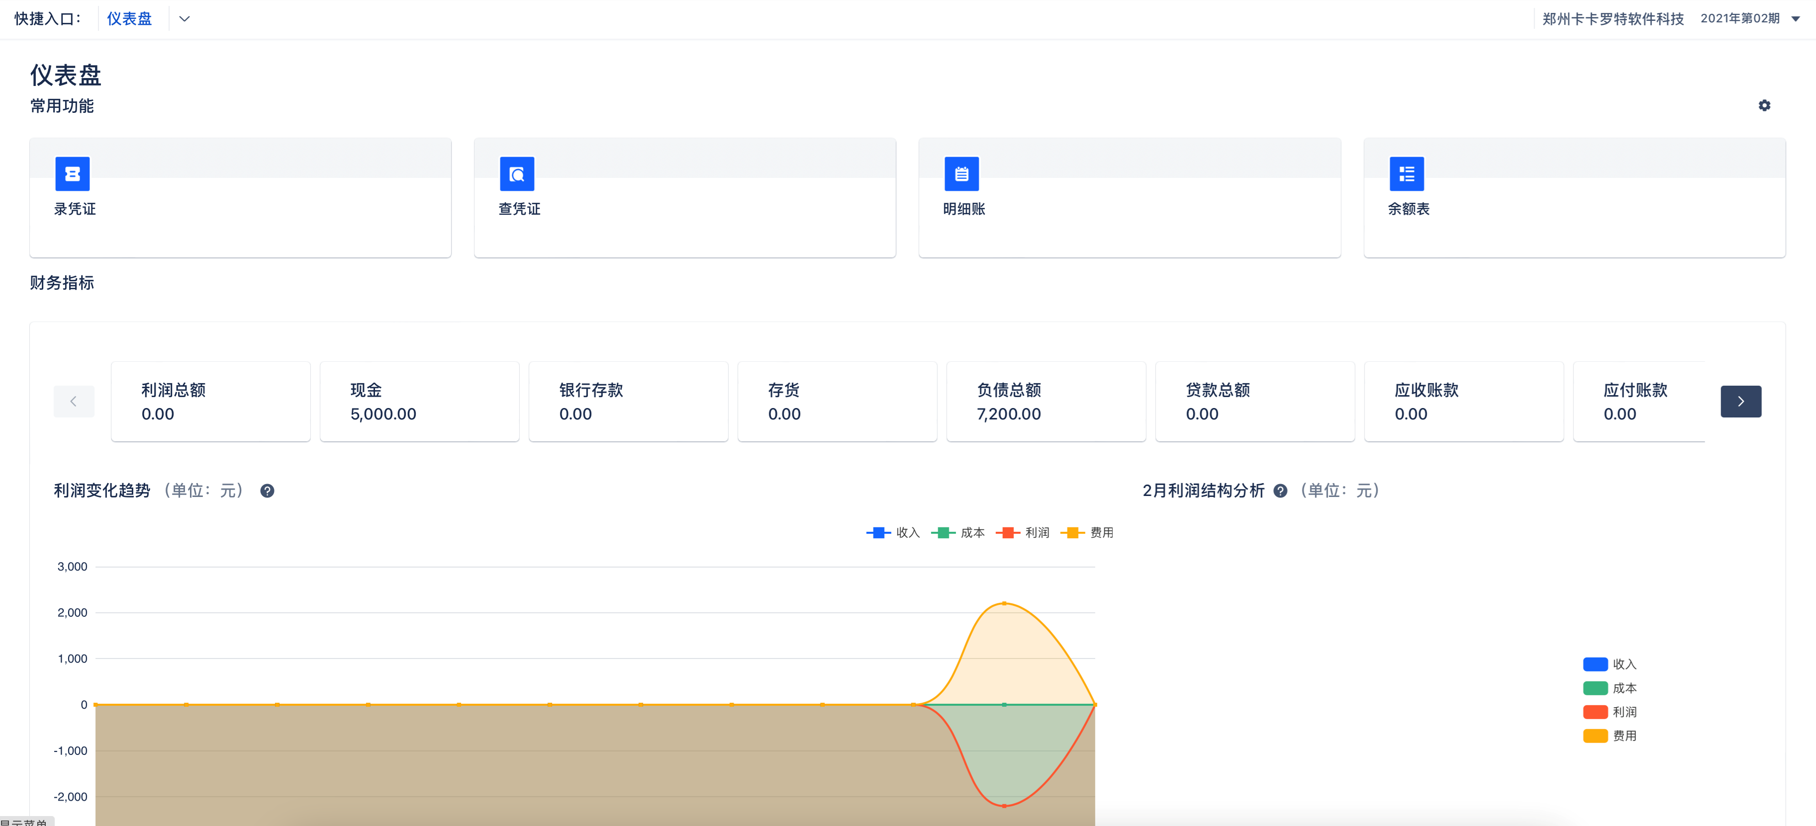Open the 现金 indicator card showing 5,000.00
Image resolution: width=1816 pixels, height=826 pixels.
click(419, 402)
